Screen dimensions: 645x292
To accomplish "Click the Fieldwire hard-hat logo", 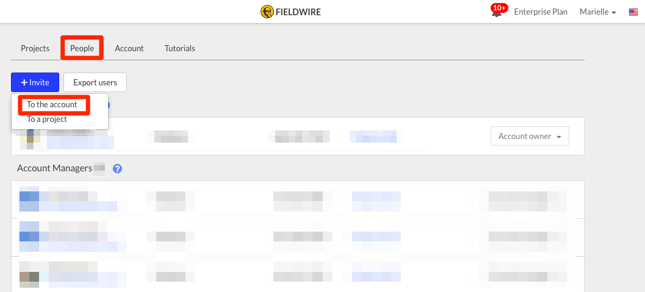I will [267, 12].
